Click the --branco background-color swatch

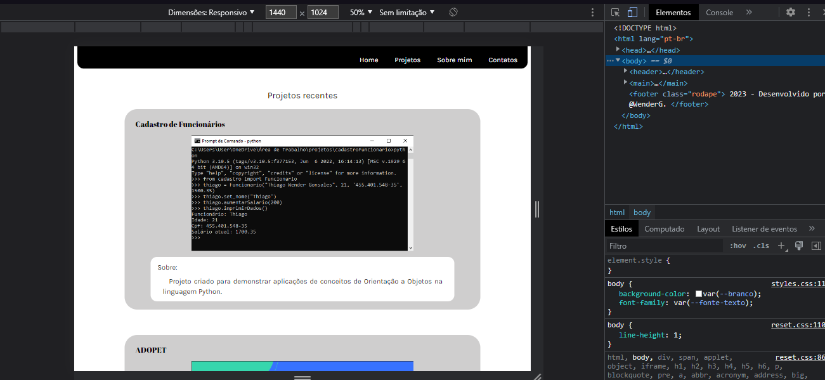pyautogui.click(x=699, y=294)
